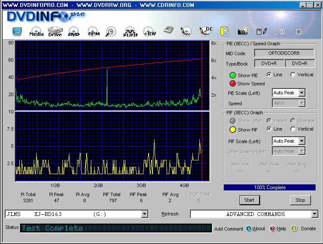Select Line radio for PIF graph
This screenshot has height=244, width=323.
(269, 129)
